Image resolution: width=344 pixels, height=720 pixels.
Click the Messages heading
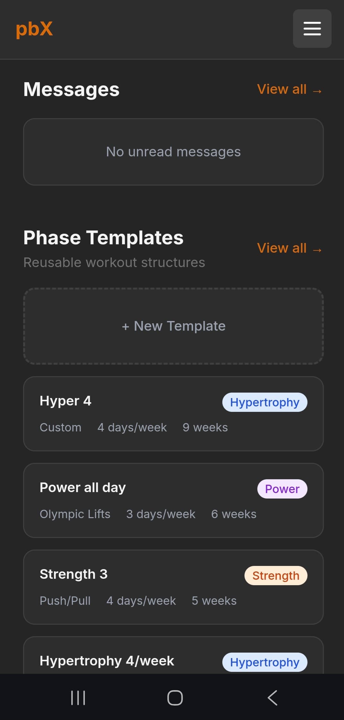(71, 89)
